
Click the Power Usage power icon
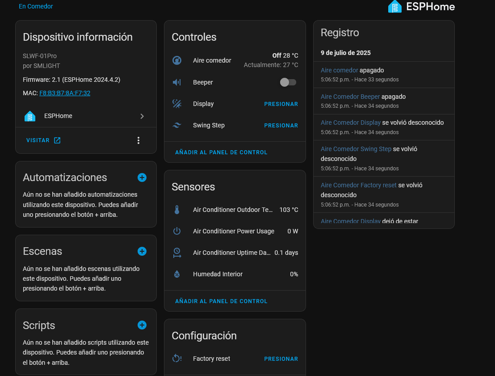[x=177, y=231]
